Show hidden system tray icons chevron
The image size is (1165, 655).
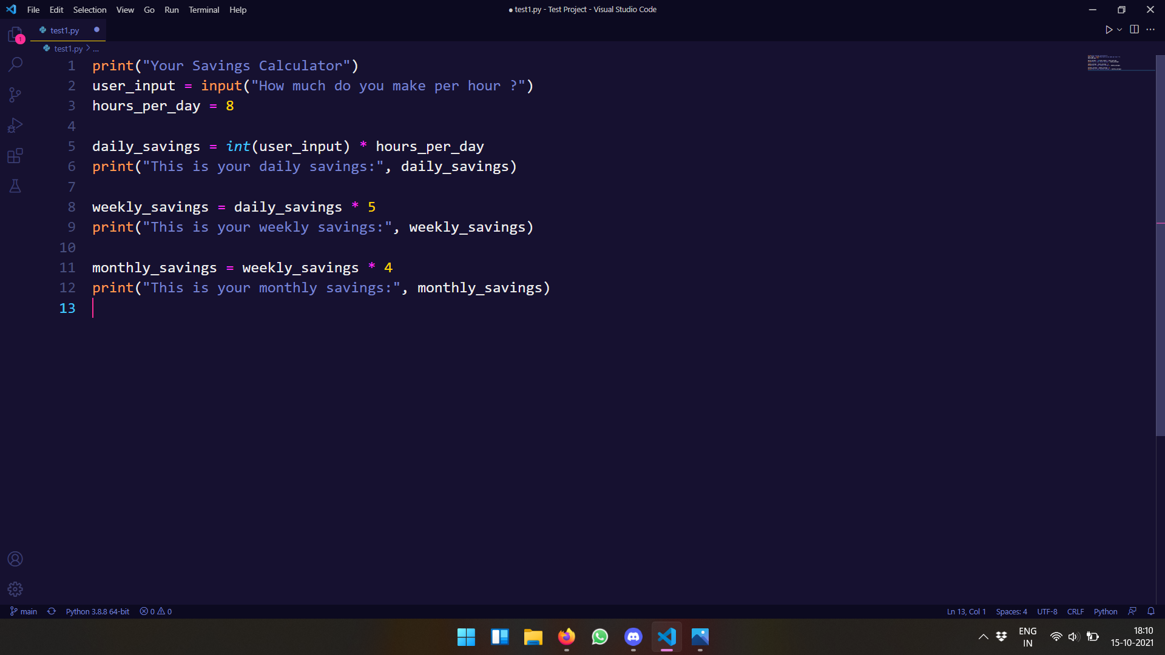click(x=983, y=637)
